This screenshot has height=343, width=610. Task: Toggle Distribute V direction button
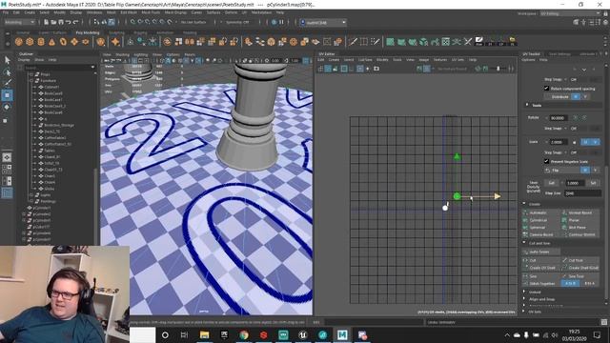pyautogui.click(x=585, y=96)
